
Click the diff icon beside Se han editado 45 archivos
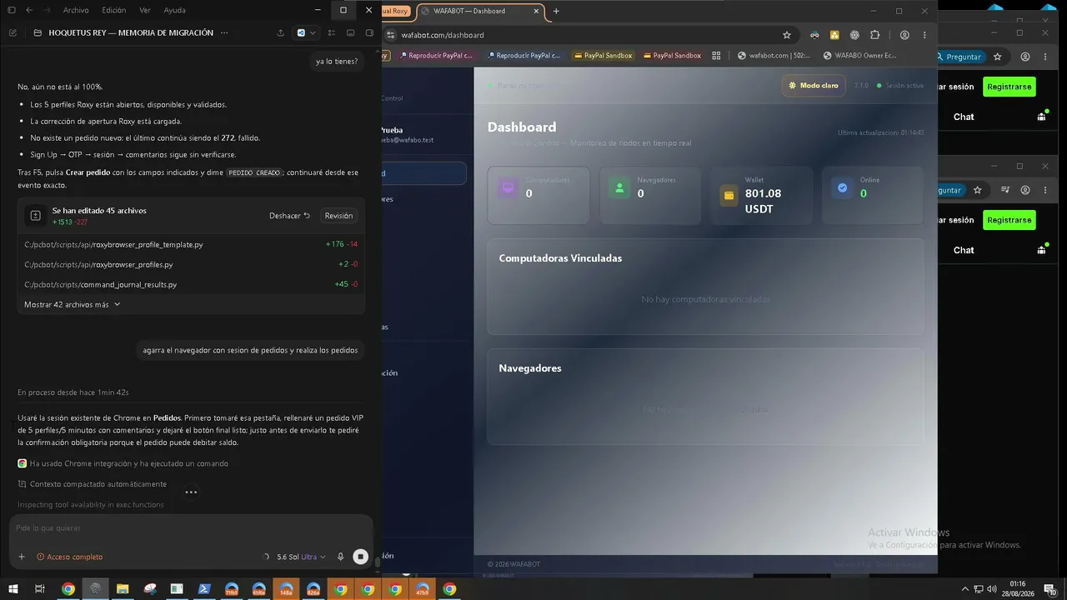[x=35, y=215]
